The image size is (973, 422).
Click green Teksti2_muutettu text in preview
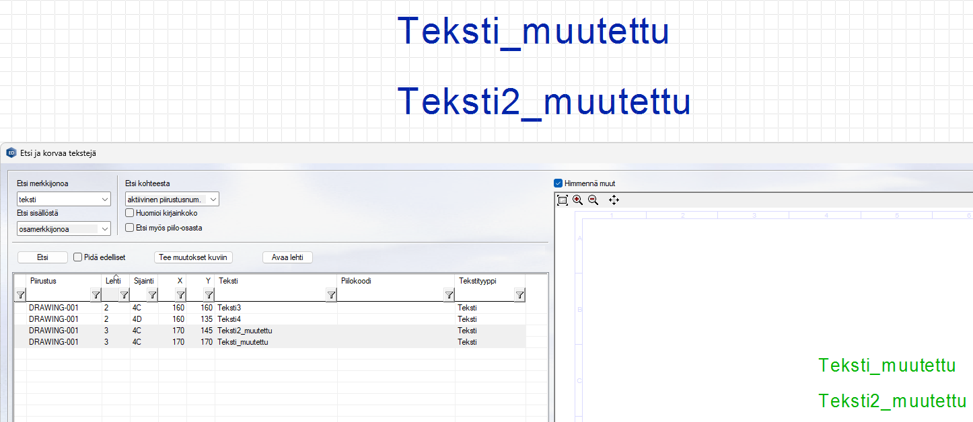(892, 401)
